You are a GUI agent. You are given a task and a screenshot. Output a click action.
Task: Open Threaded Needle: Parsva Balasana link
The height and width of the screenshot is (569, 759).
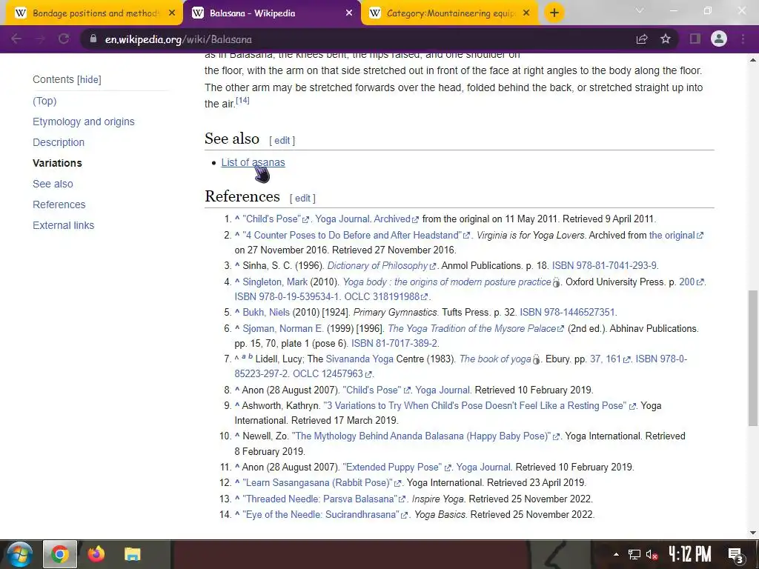tap(324, 499)
